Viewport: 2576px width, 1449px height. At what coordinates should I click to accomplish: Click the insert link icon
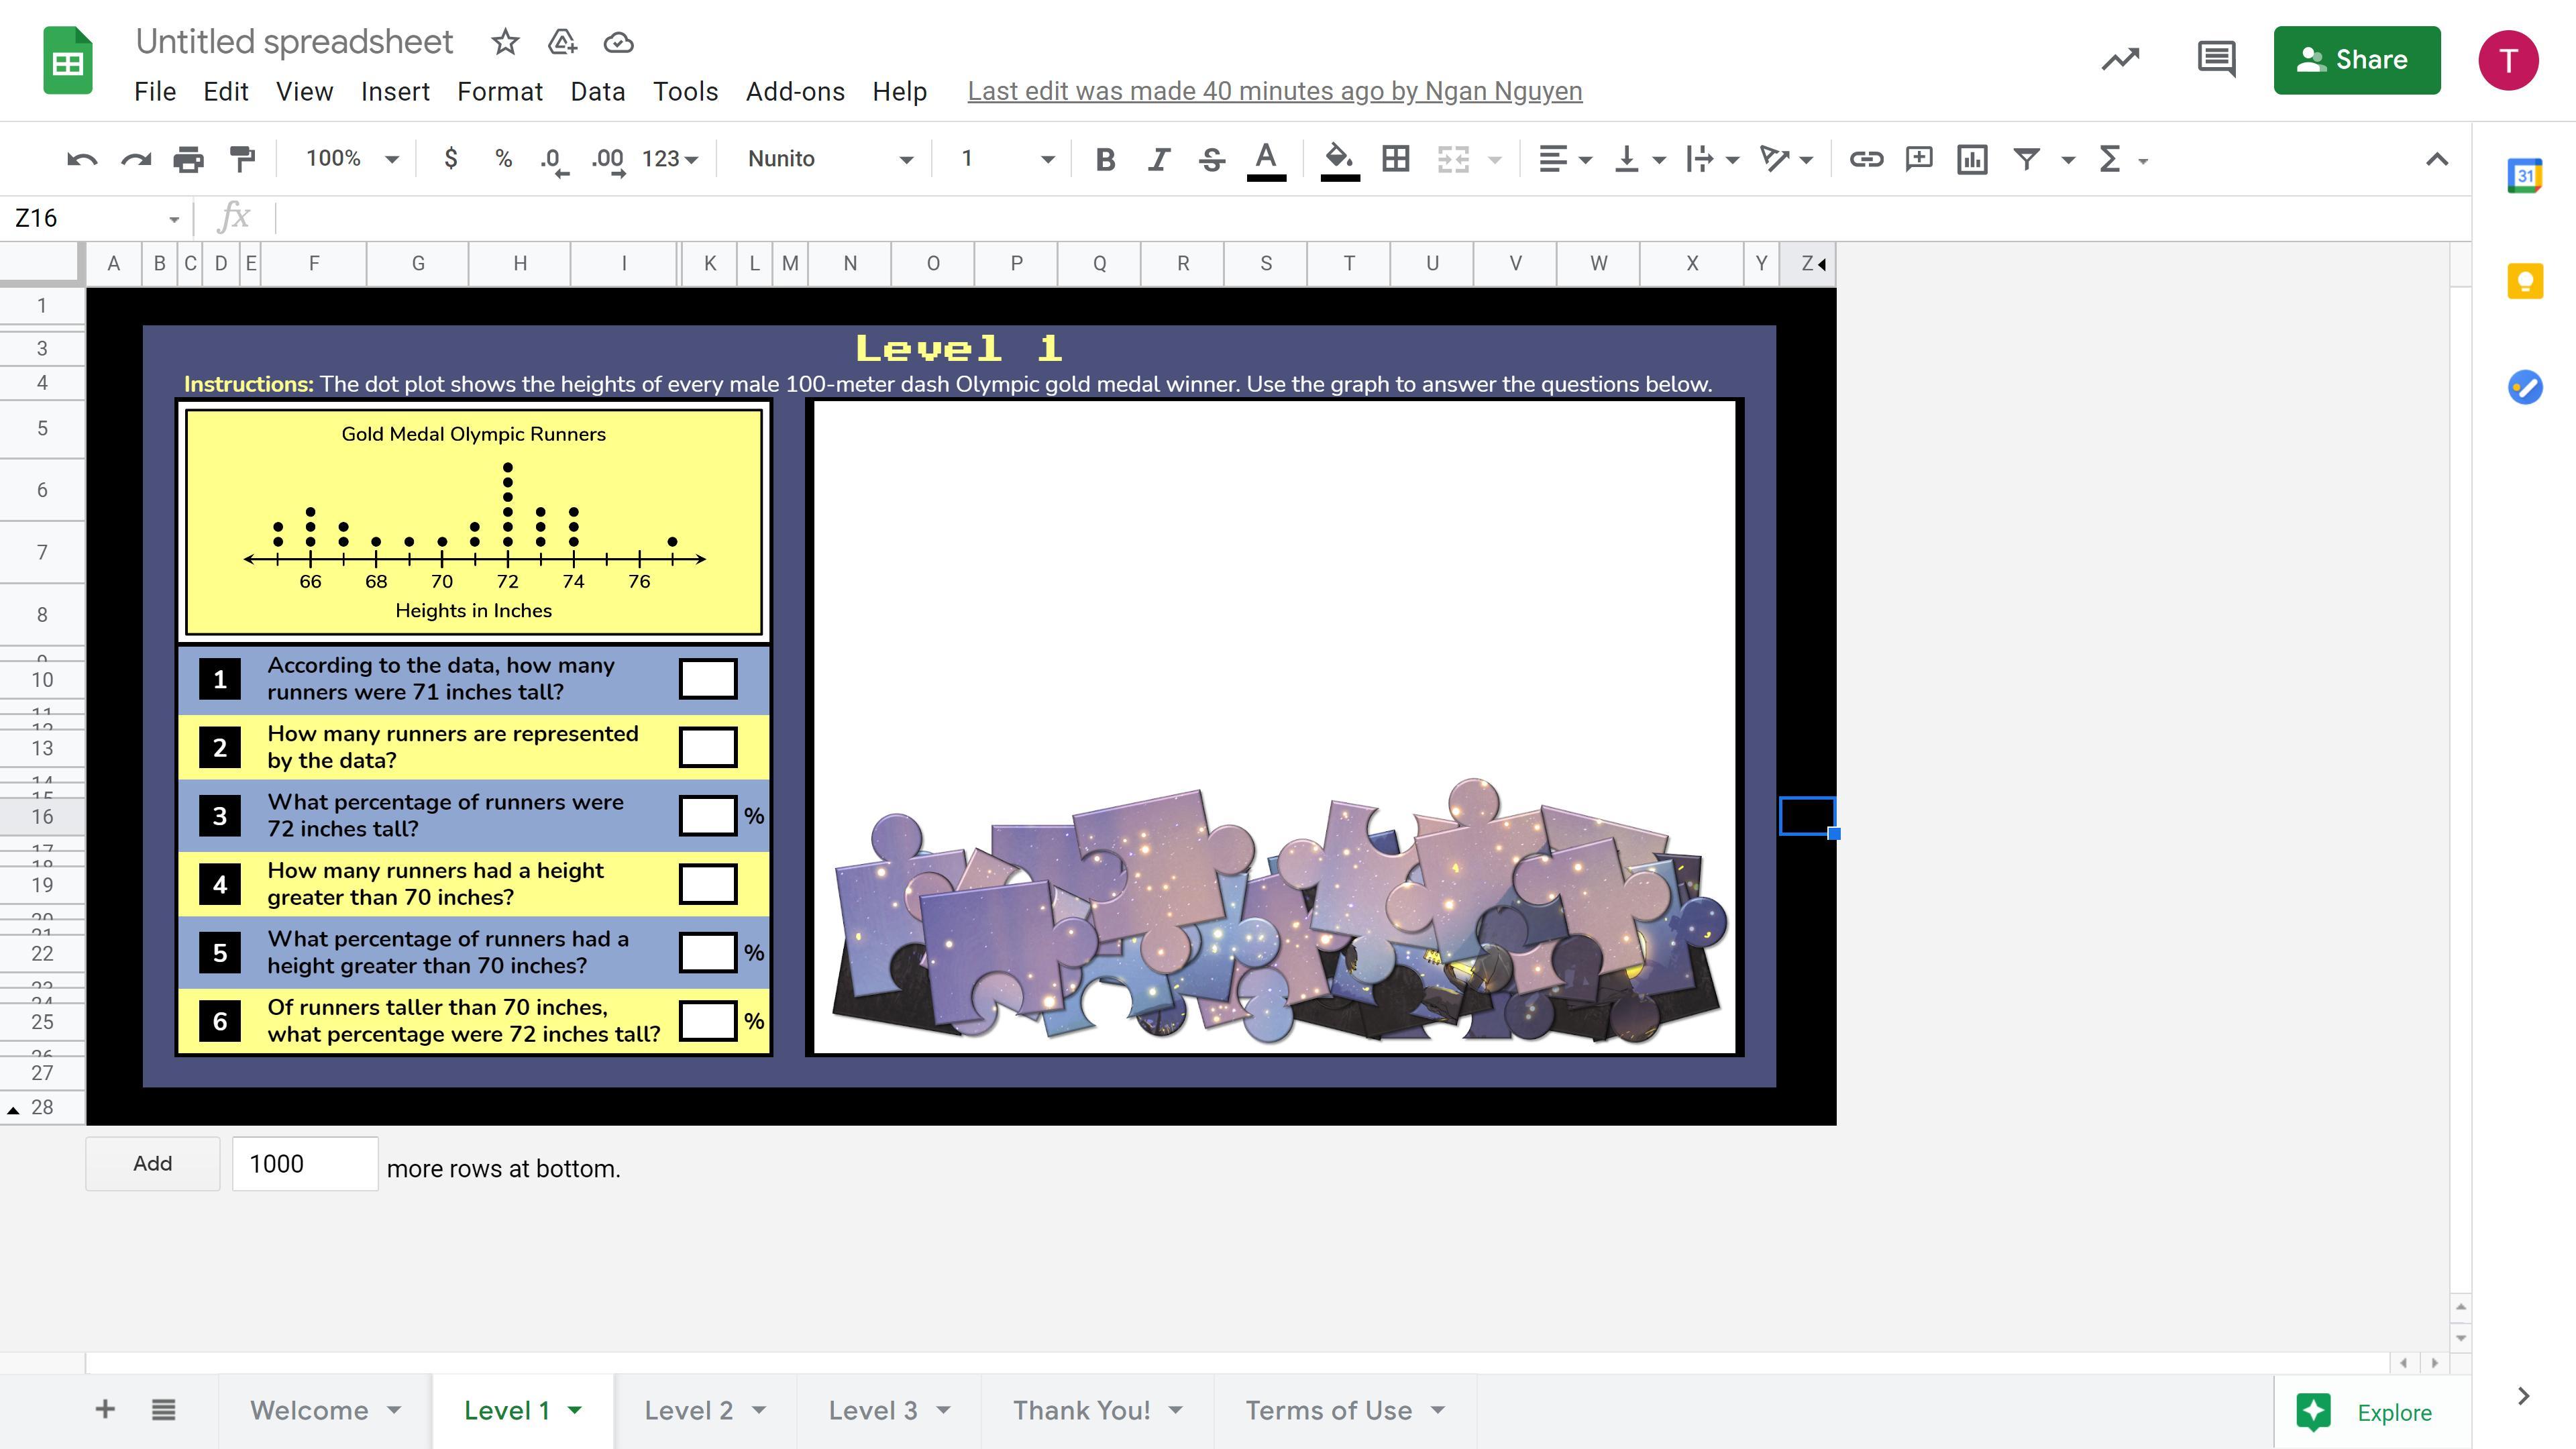(1865, 159)
